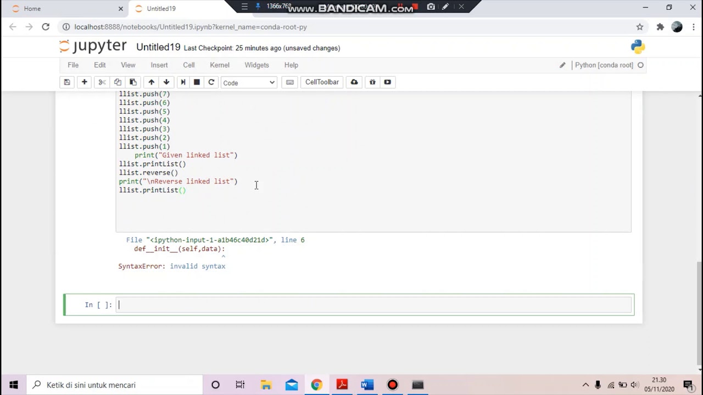
Task: Open cell type Code dropdown
Action: 248,83
